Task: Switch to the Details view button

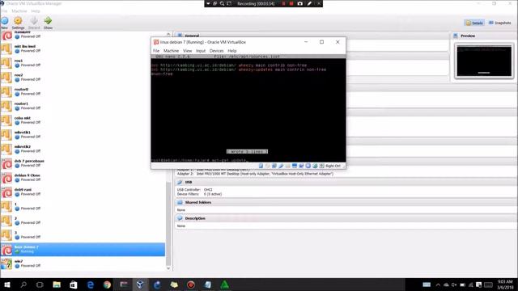Action: [474, 23]
